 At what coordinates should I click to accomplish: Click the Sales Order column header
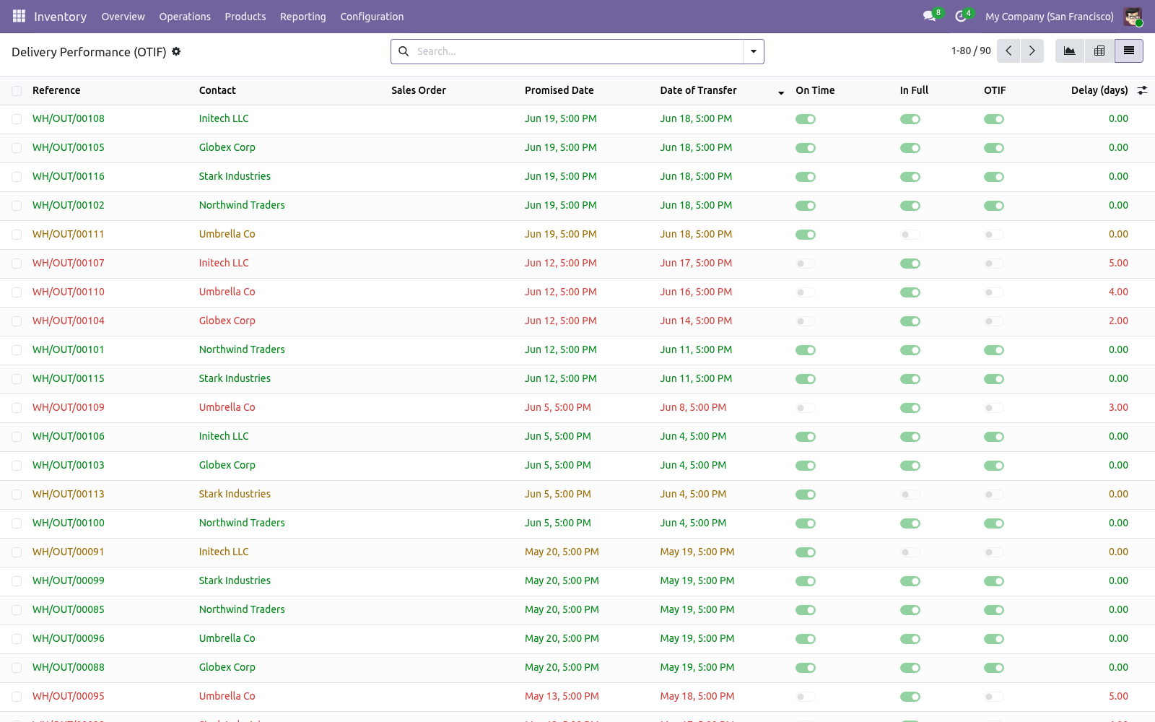pyautogui.click(x=419, y=90)
